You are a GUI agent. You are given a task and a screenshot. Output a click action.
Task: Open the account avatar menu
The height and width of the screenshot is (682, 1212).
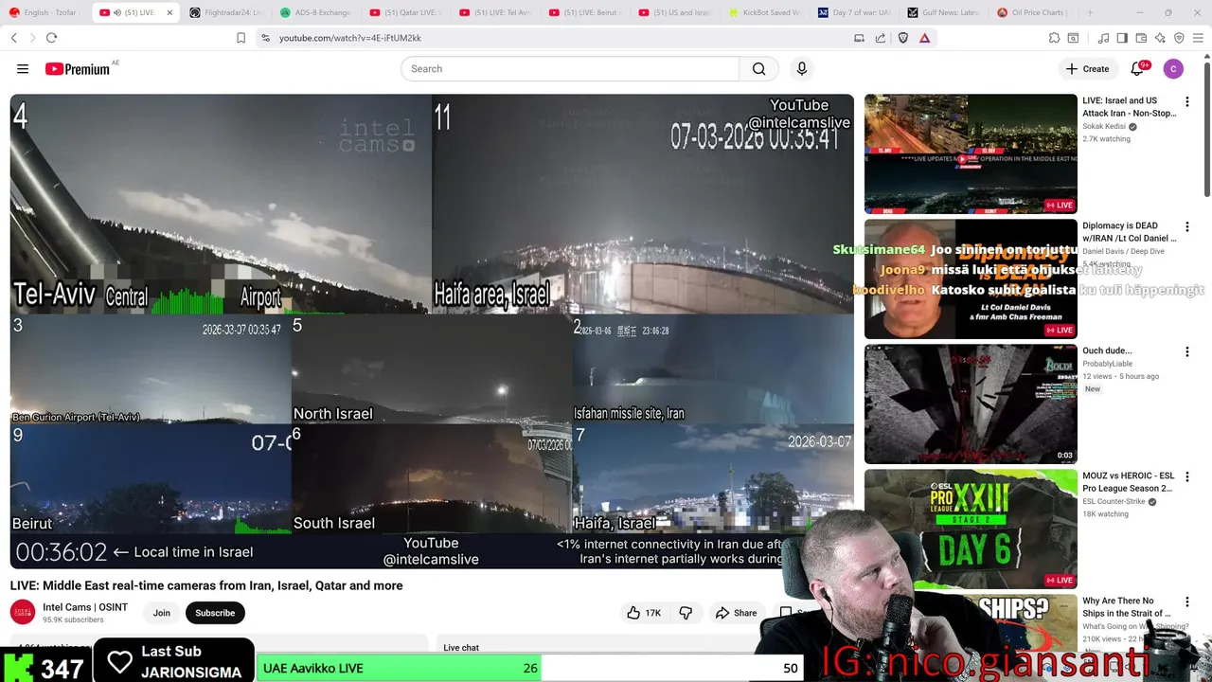(1173, 69)
